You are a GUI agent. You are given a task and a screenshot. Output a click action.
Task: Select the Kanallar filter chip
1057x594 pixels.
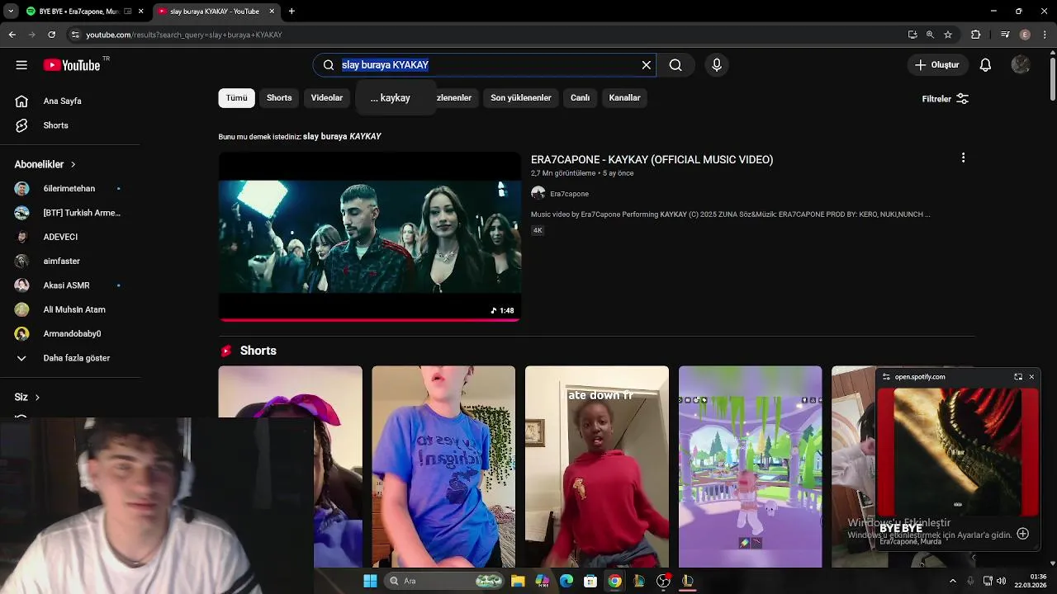[x=624, y=97]
